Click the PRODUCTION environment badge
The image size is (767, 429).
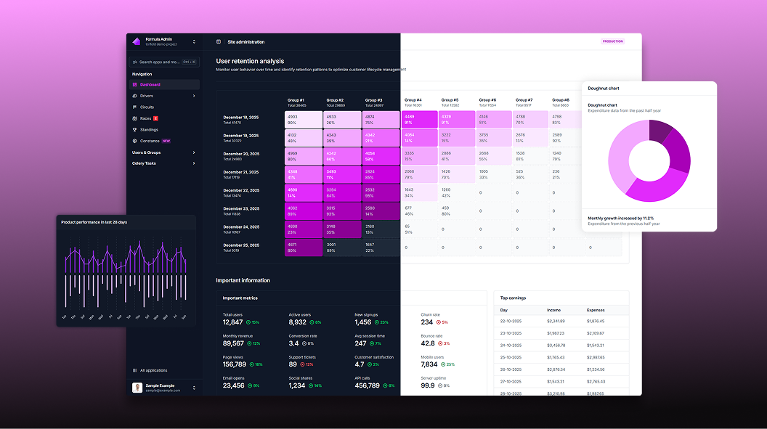[612, 41]
